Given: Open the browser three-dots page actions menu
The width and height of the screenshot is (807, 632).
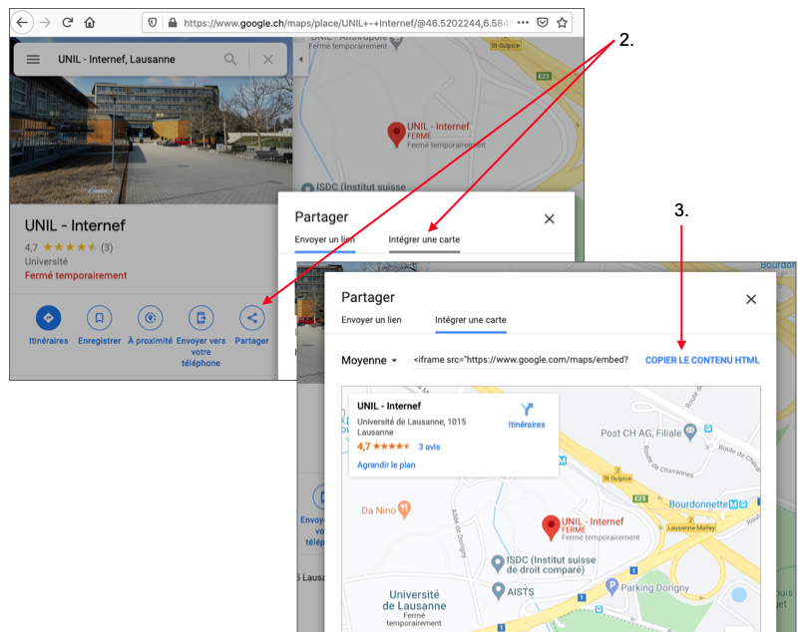Looking at the screenshot, I should [523, 22].
